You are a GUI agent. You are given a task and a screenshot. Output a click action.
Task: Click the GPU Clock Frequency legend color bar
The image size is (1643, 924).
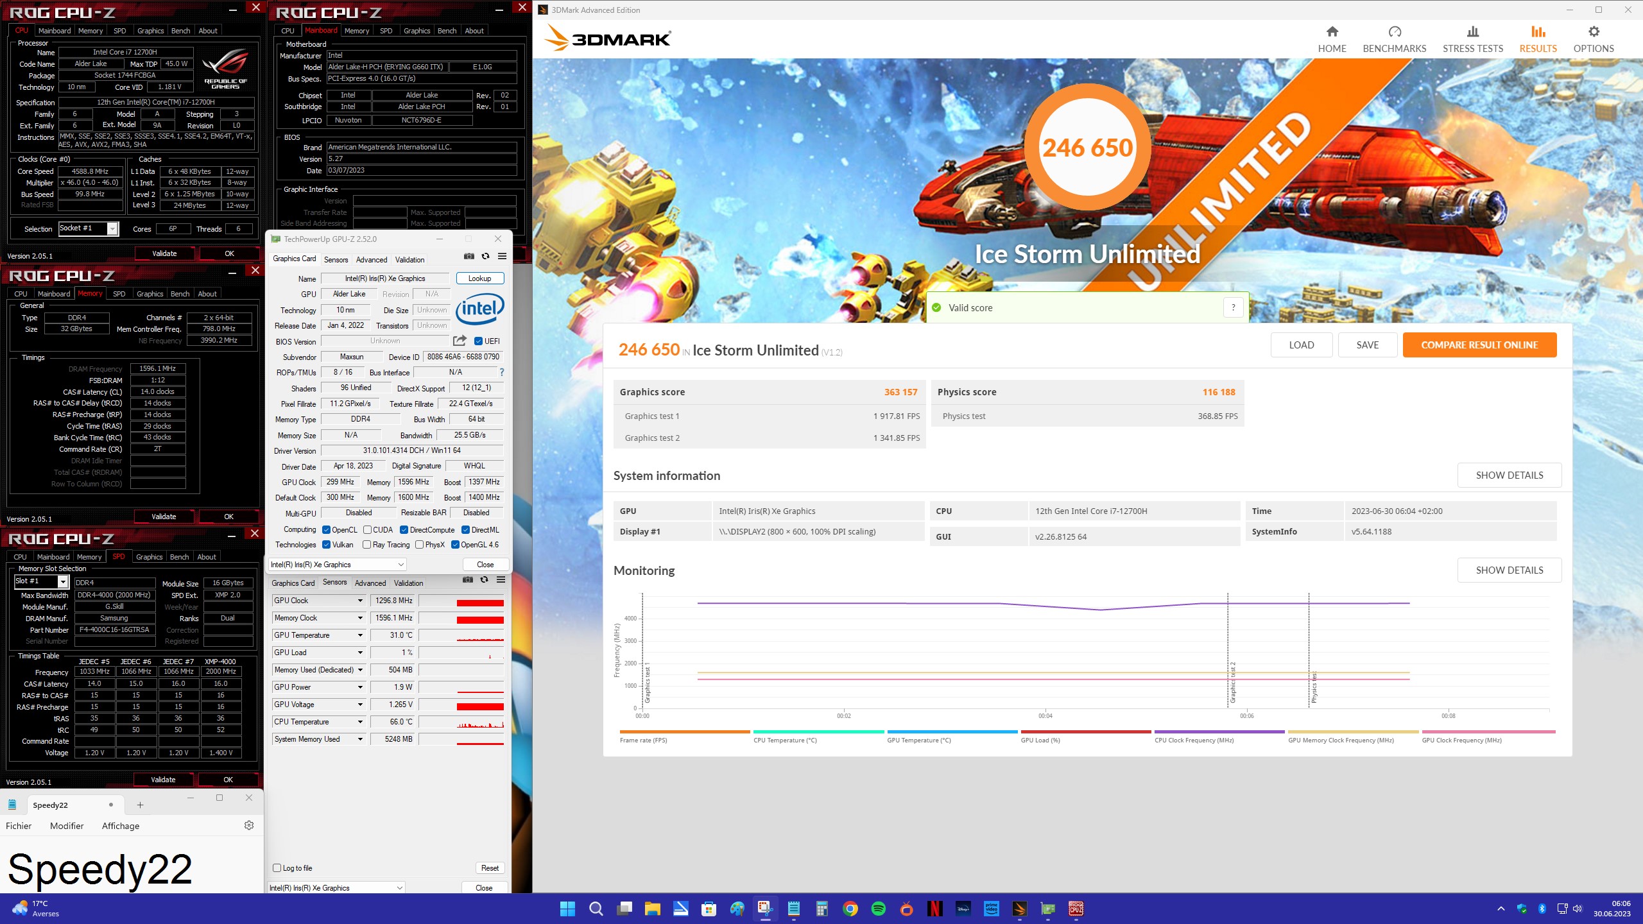[x=1488, y=732]
